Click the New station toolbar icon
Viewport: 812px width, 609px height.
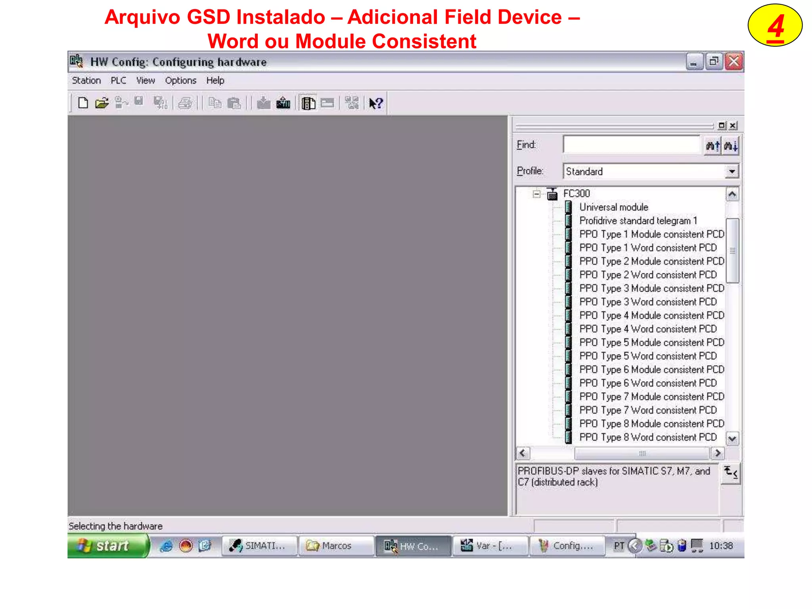point(83,103)
